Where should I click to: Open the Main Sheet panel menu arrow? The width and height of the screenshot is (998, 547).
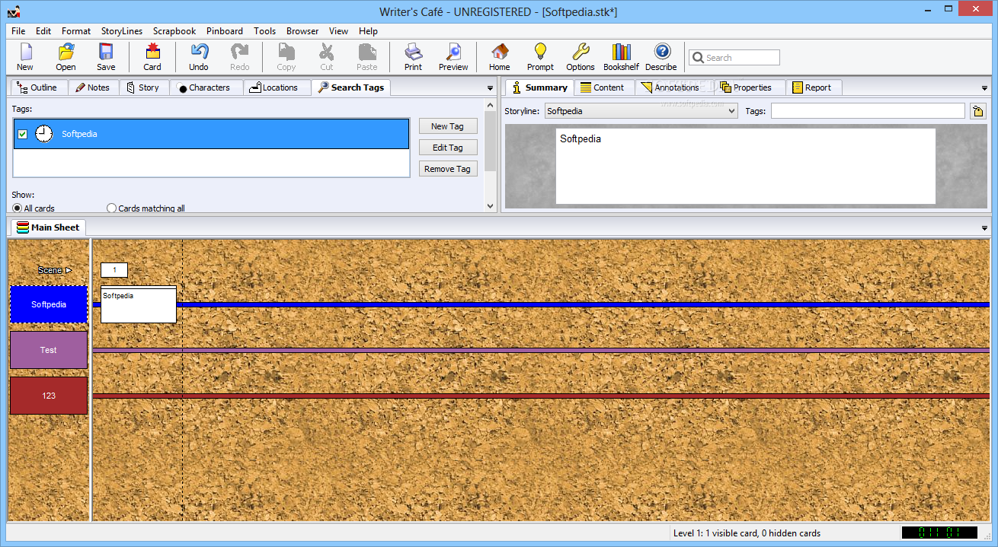[x=984, y=228]
